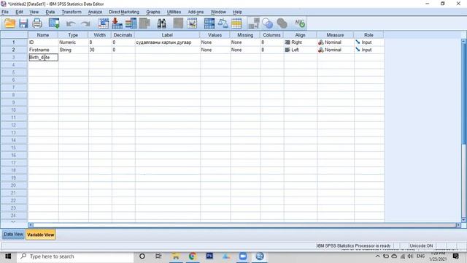Click the Split file icon
The width and height of the screenshot is (467, 263).
(x=209, y=23)
